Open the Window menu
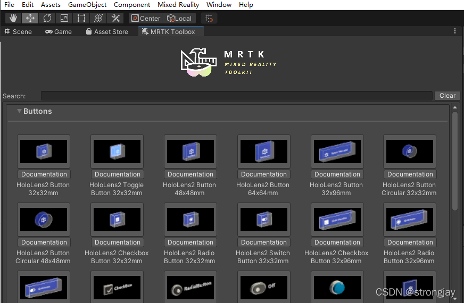464x303 pixels. pyautogui.click(x=219, y=5)
